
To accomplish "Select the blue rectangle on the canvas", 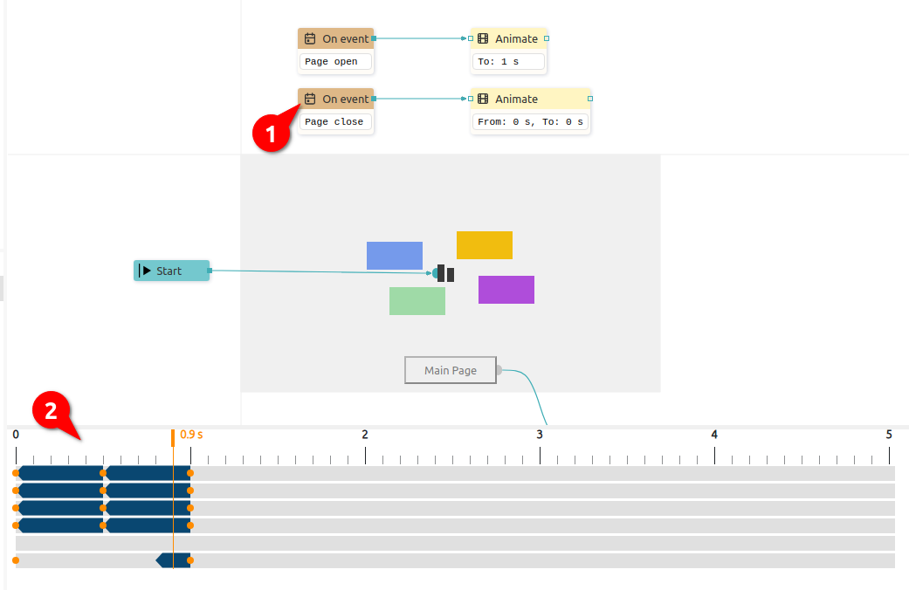I will click(x=394, y=256).
